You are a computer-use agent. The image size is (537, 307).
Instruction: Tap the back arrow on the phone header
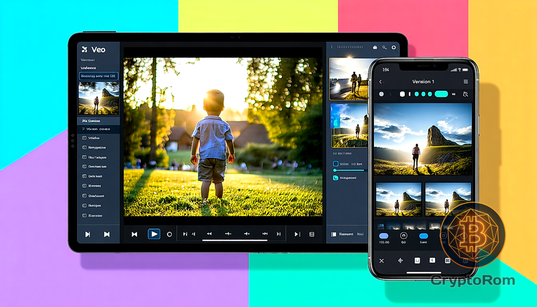point(381,81)
